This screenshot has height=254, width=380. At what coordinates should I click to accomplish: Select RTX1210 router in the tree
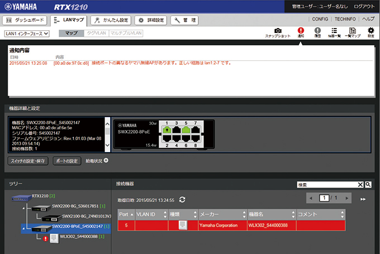coord(34,197)
